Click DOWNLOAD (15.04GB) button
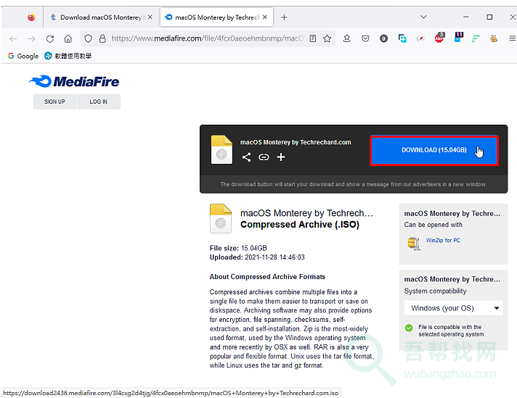 tap(434, 150)
